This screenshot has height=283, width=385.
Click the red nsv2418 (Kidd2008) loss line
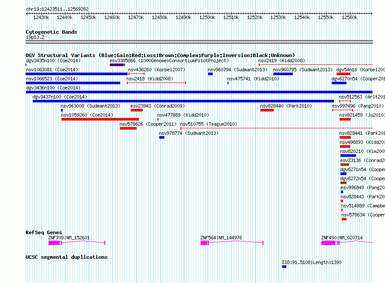click(x=156, y=83)
